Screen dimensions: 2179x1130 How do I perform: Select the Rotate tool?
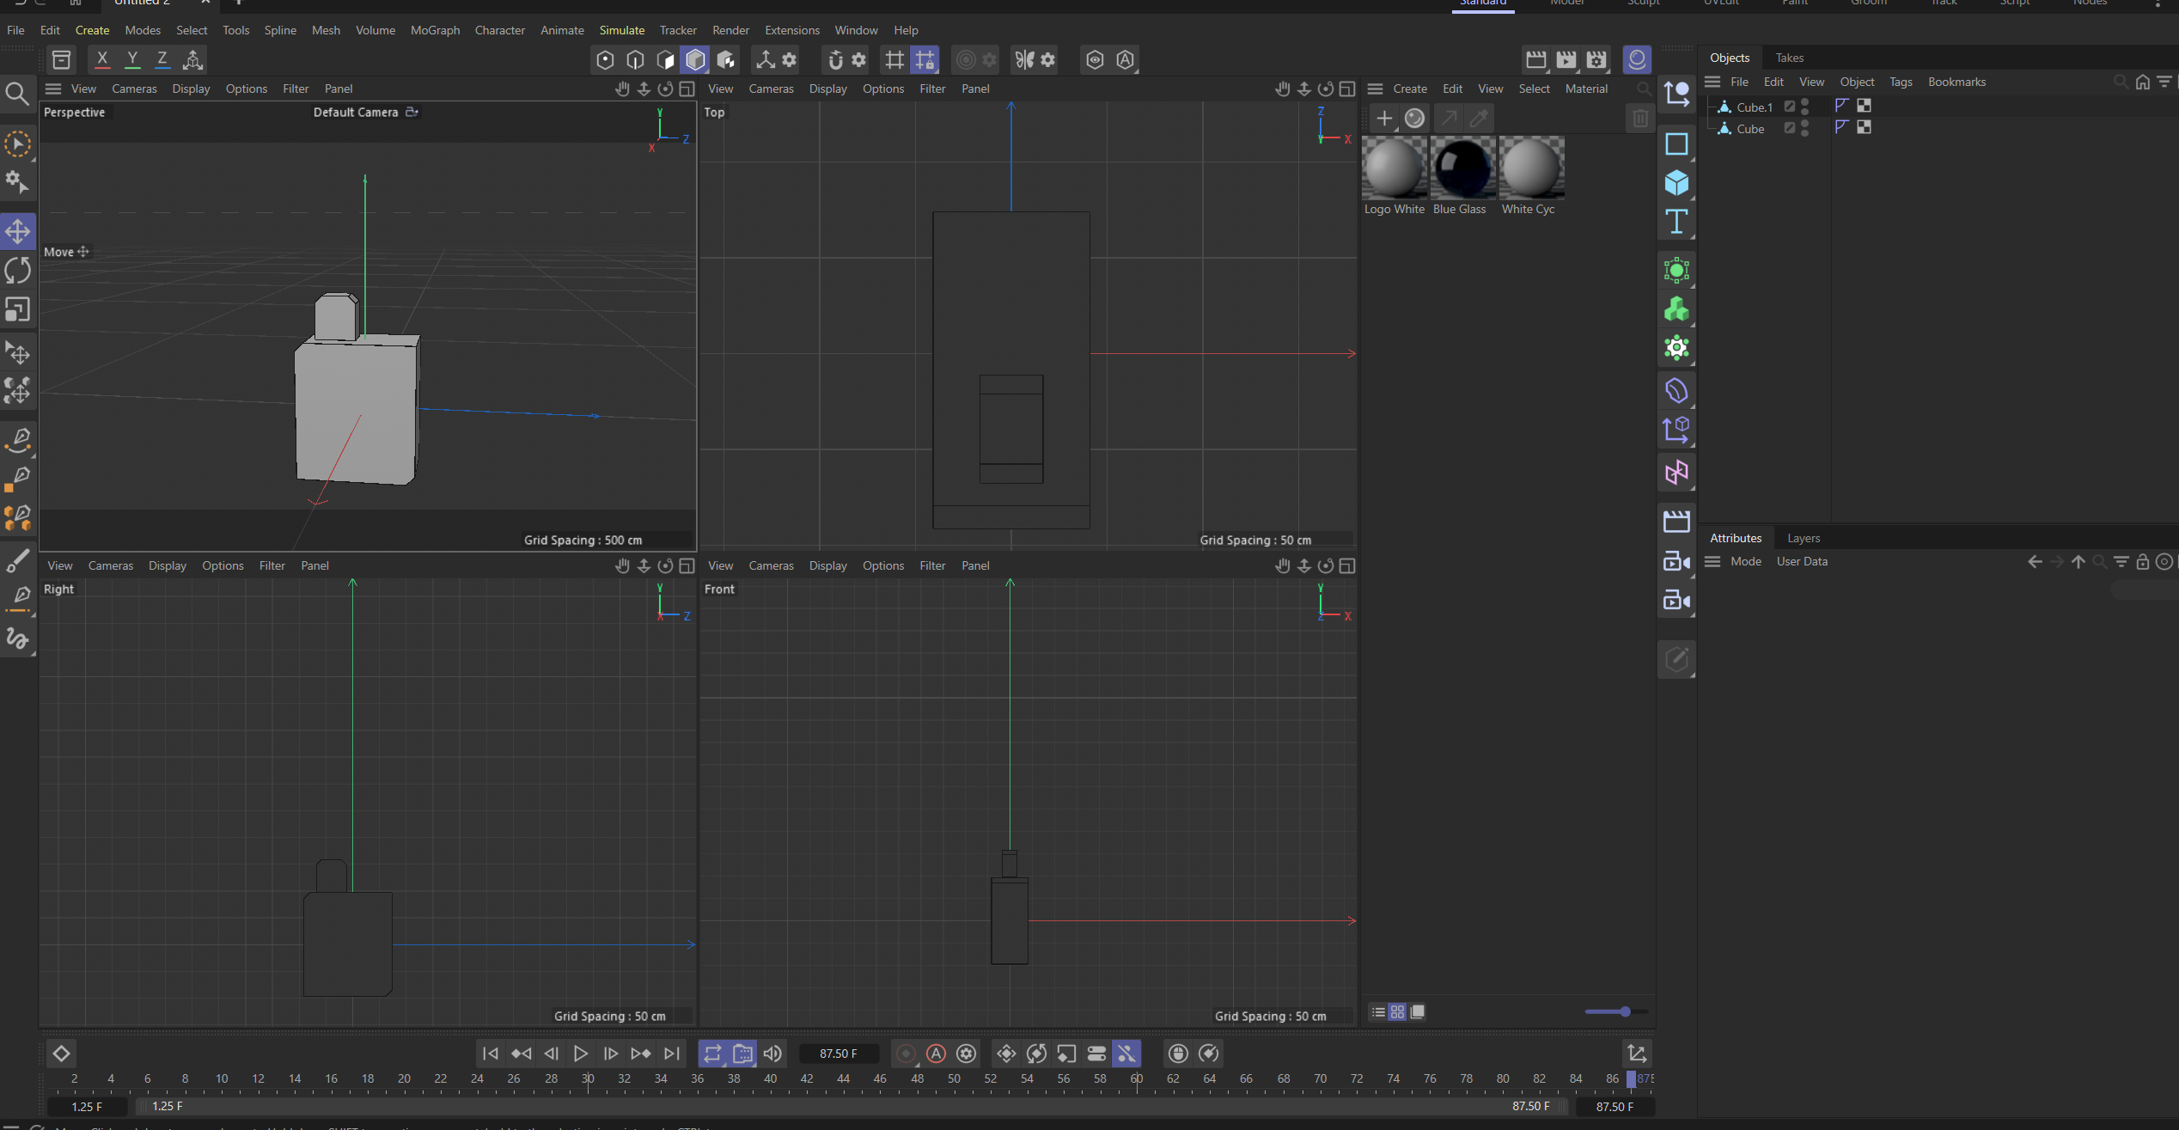click(x=18, y=271)
